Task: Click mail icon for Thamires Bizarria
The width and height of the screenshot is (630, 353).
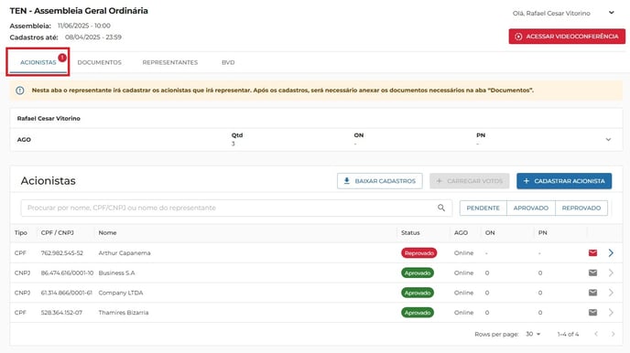Action: 592,312
